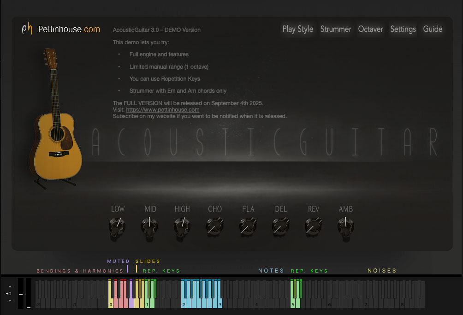Click the 'AcousticGuitar 3.0 – DEMO Version' title
Image resolution: width=463 pixels, height=315 pixels.
tap(156, 30)
